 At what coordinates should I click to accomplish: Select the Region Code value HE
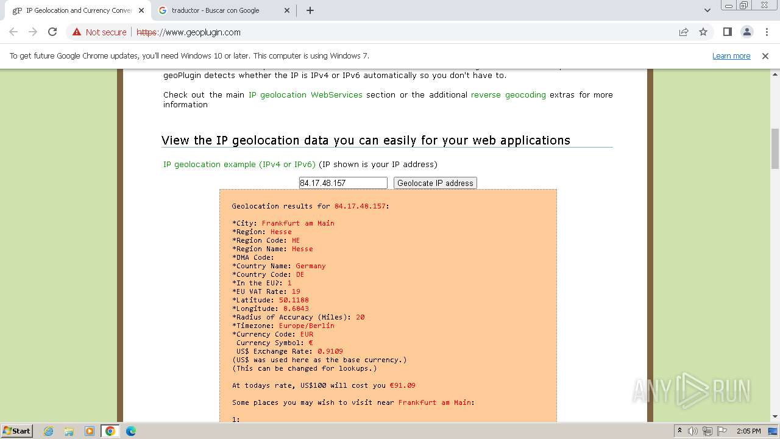pos(296,240)
